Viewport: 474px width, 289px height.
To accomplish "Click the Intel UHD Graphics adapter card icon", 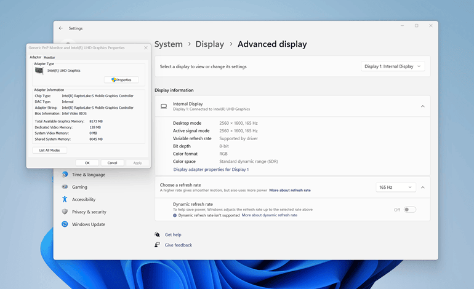I will [39, 71].
